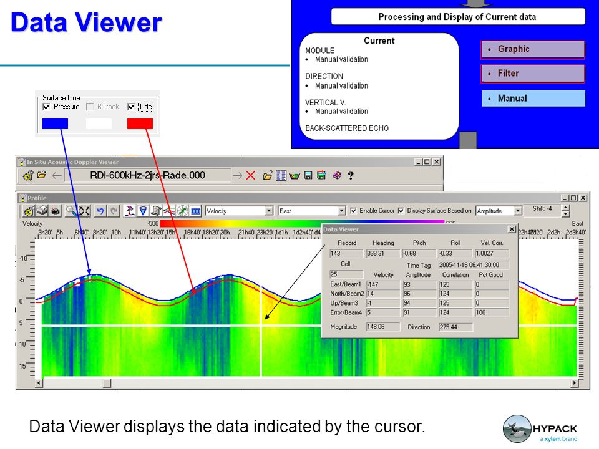Open help via the question mark icon
The image size is (599, 449).
(x=350, y=176)
